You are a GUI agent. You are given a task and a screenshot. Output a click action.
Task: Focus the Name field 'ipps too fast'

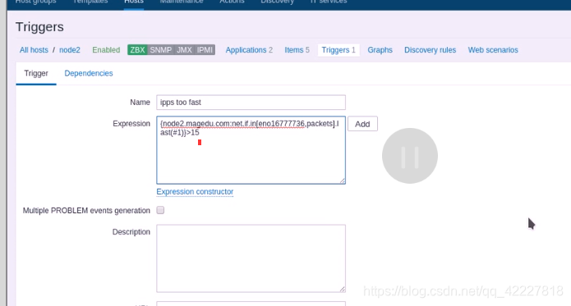(251, 103)
